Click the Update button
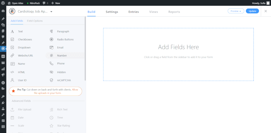The image size is (271, 133). (252, 11)
